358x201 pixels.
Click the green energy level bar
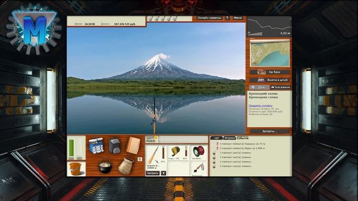pyautogui.click(x=72, y=148)
